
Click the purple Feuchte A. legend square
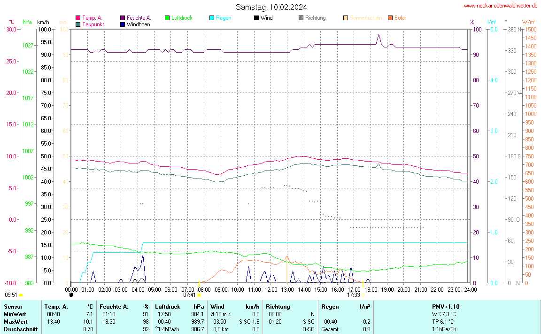[123, 18]
